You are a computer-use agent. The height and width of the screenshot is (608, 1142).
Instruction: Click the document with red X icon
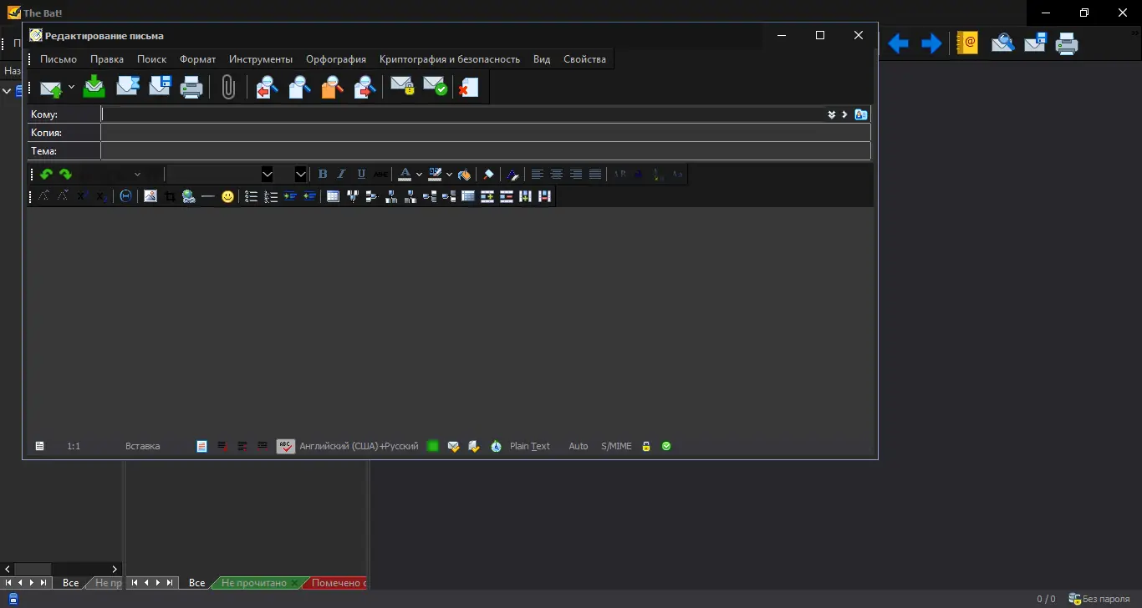click(x=469, y=87)
